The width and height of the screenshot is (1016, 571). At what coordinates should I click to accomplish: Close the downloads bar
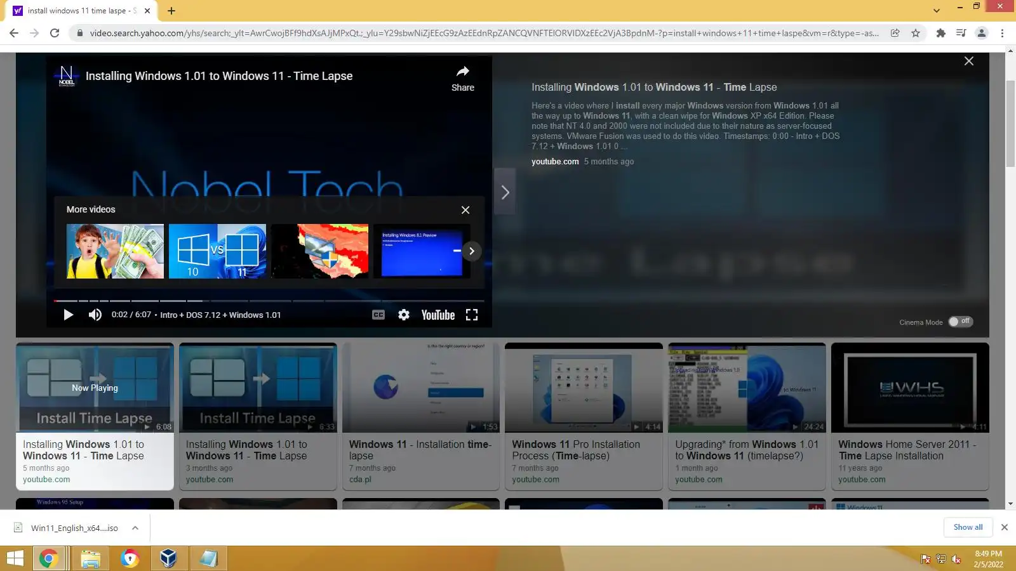[1005, 527]
